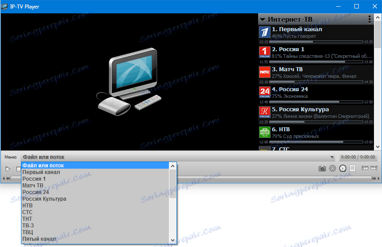Click Пусть говорят program progress bar
Viewport: 382px width, 247px height.
[316, 42]
